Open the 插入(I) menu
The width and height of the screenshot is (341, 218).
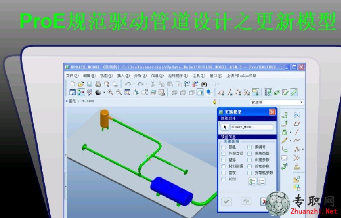click(x=123, y=76)
